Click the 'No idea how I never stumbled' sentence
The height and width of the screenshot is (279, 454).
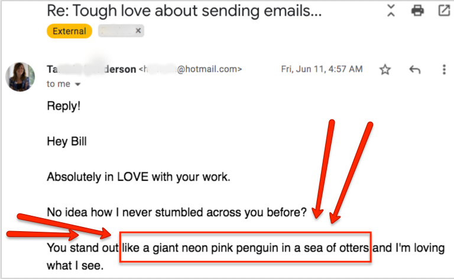tap(177, 212)
